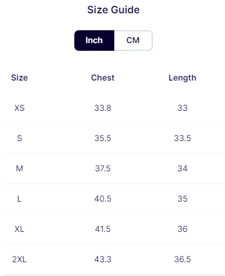
Task: Click the Length column header
Action: click(182, 78)
